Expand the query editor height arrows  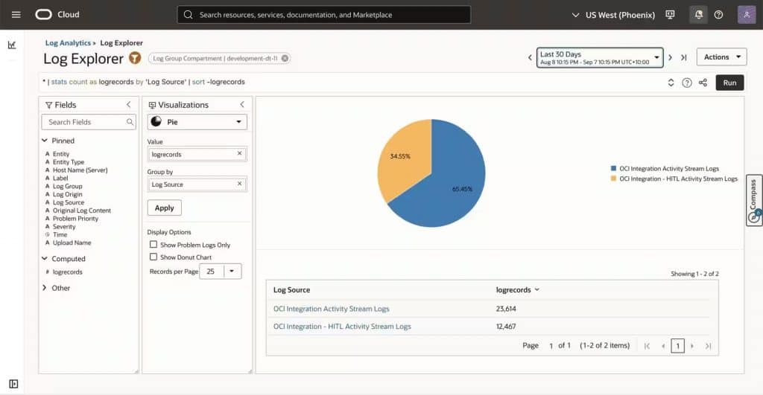pyautogui.click(x=671, y=83)
